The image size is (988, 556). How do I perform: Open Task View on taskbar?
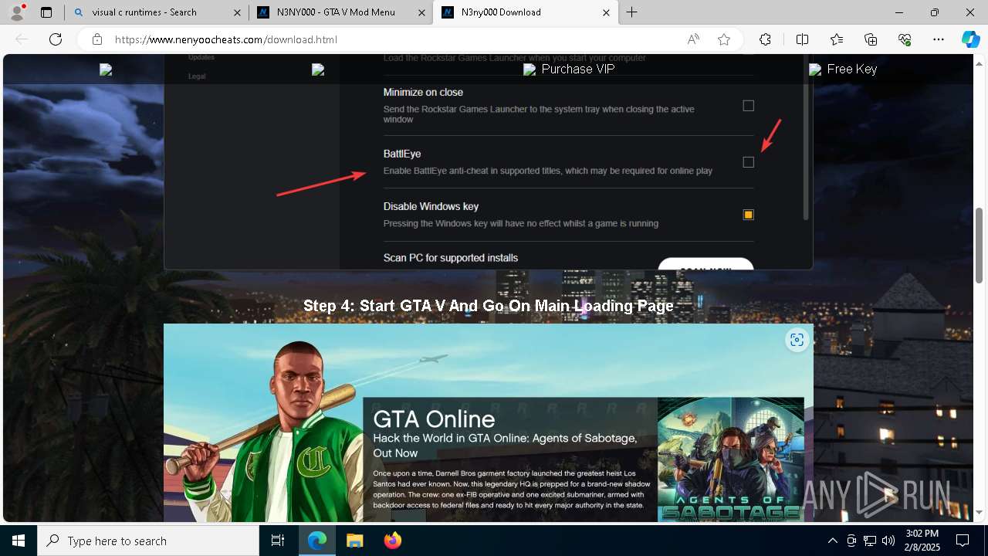pyautogui.click(x=278, y=541)
